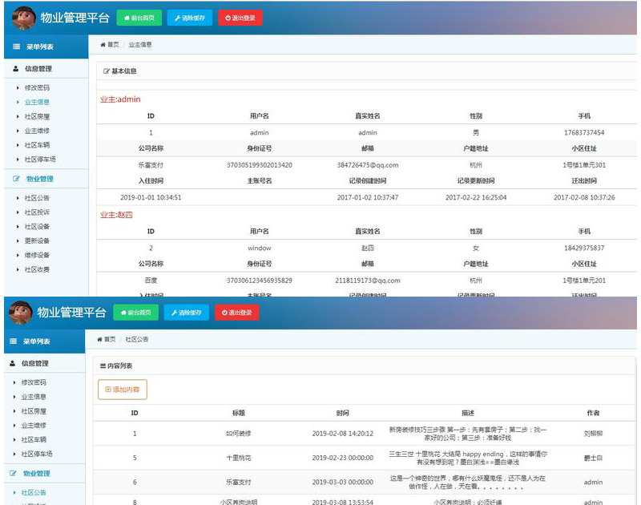The width and height of the screenshot is (641, 505).
Task: Click the edit icon beside 基本信息
Action: 106,71
